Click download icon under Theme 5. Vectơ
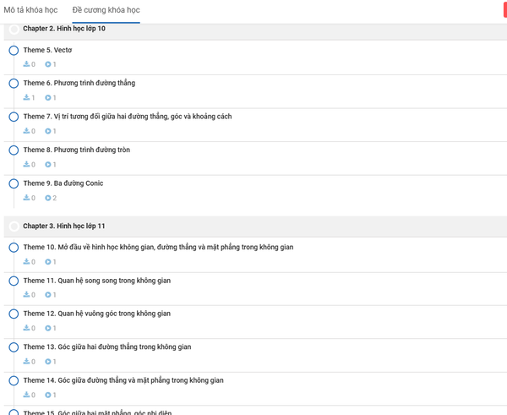The height and width of the screenshot is (415, 507). pyautogui.click(x=26, y=64)
